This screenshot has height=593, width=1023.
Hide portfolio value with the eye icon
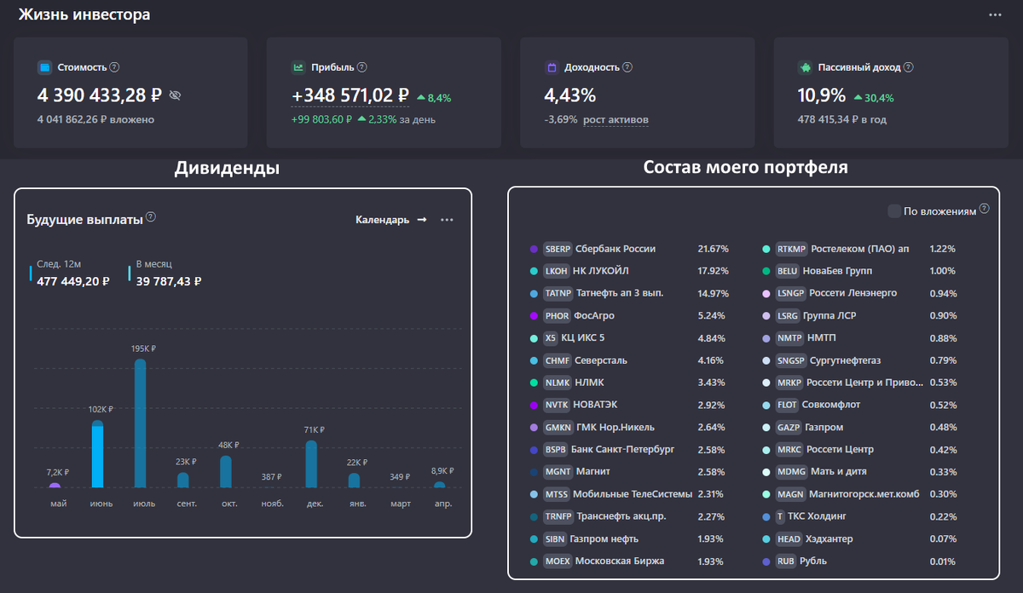[176, 95]
